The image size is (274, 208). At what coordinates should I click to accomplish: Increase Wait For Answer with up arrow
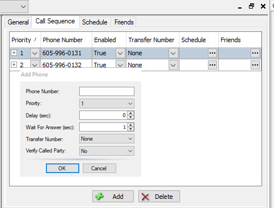pyautogui.click(x=130, y=125)
